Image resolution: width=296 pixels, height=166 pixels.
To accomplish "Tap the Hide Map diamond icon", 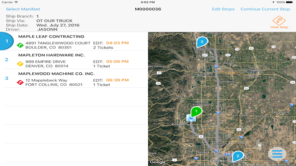I will [x=279, y=21].
